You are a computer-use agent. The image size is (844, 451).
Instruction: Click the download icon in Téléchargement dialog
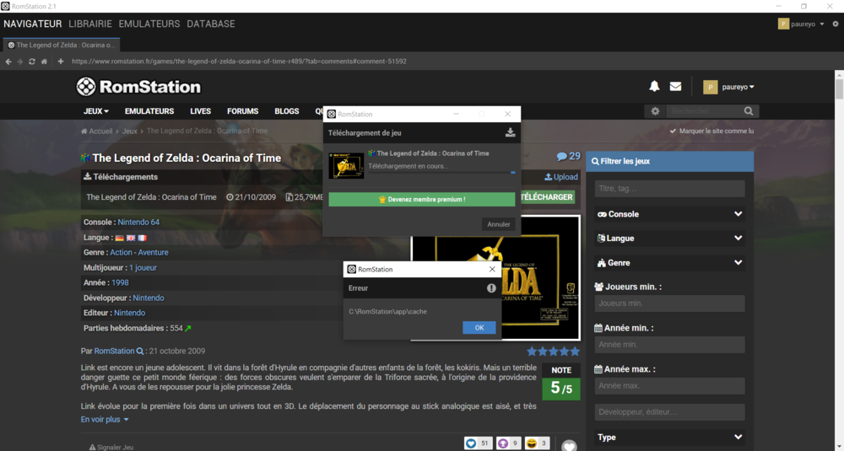[x=510, y=132]
